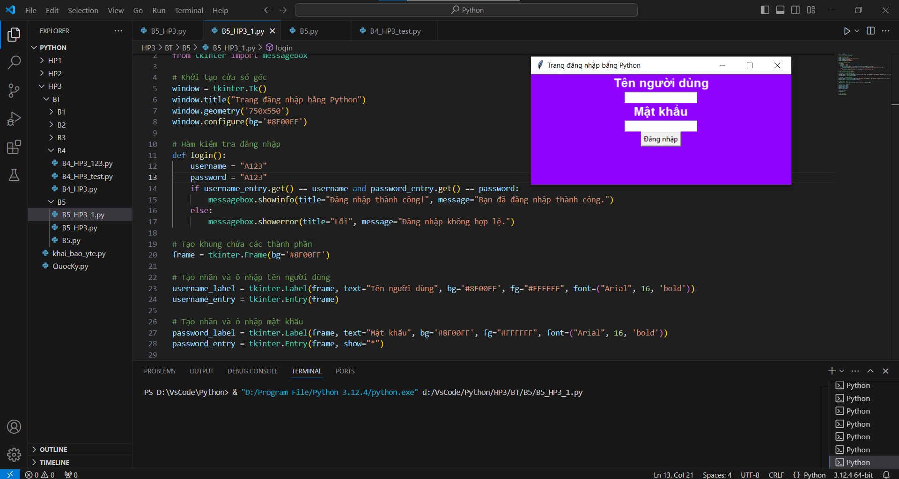Open the remote window indicator
This screenshot has height=479, width=899.
[x=10, y=474]
